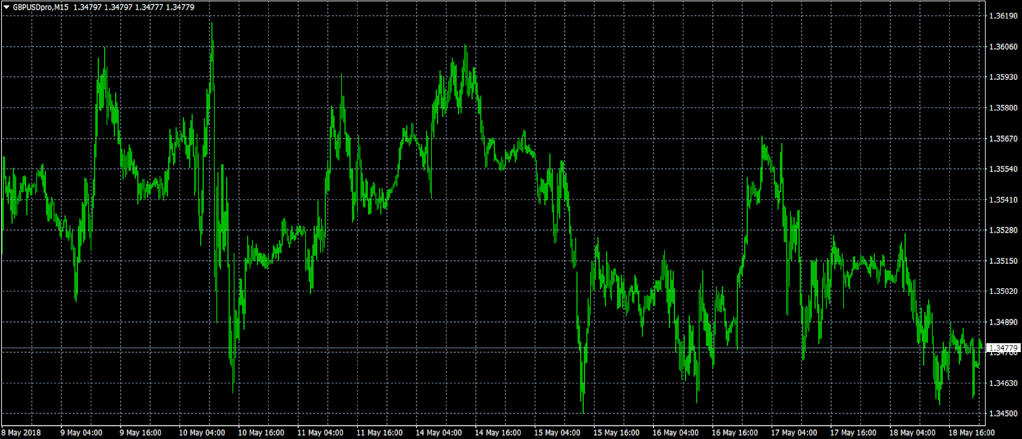Screen dimensions: 1022x439
Task: Click the 14 May 16:00 time label
Action: (498, 433)
